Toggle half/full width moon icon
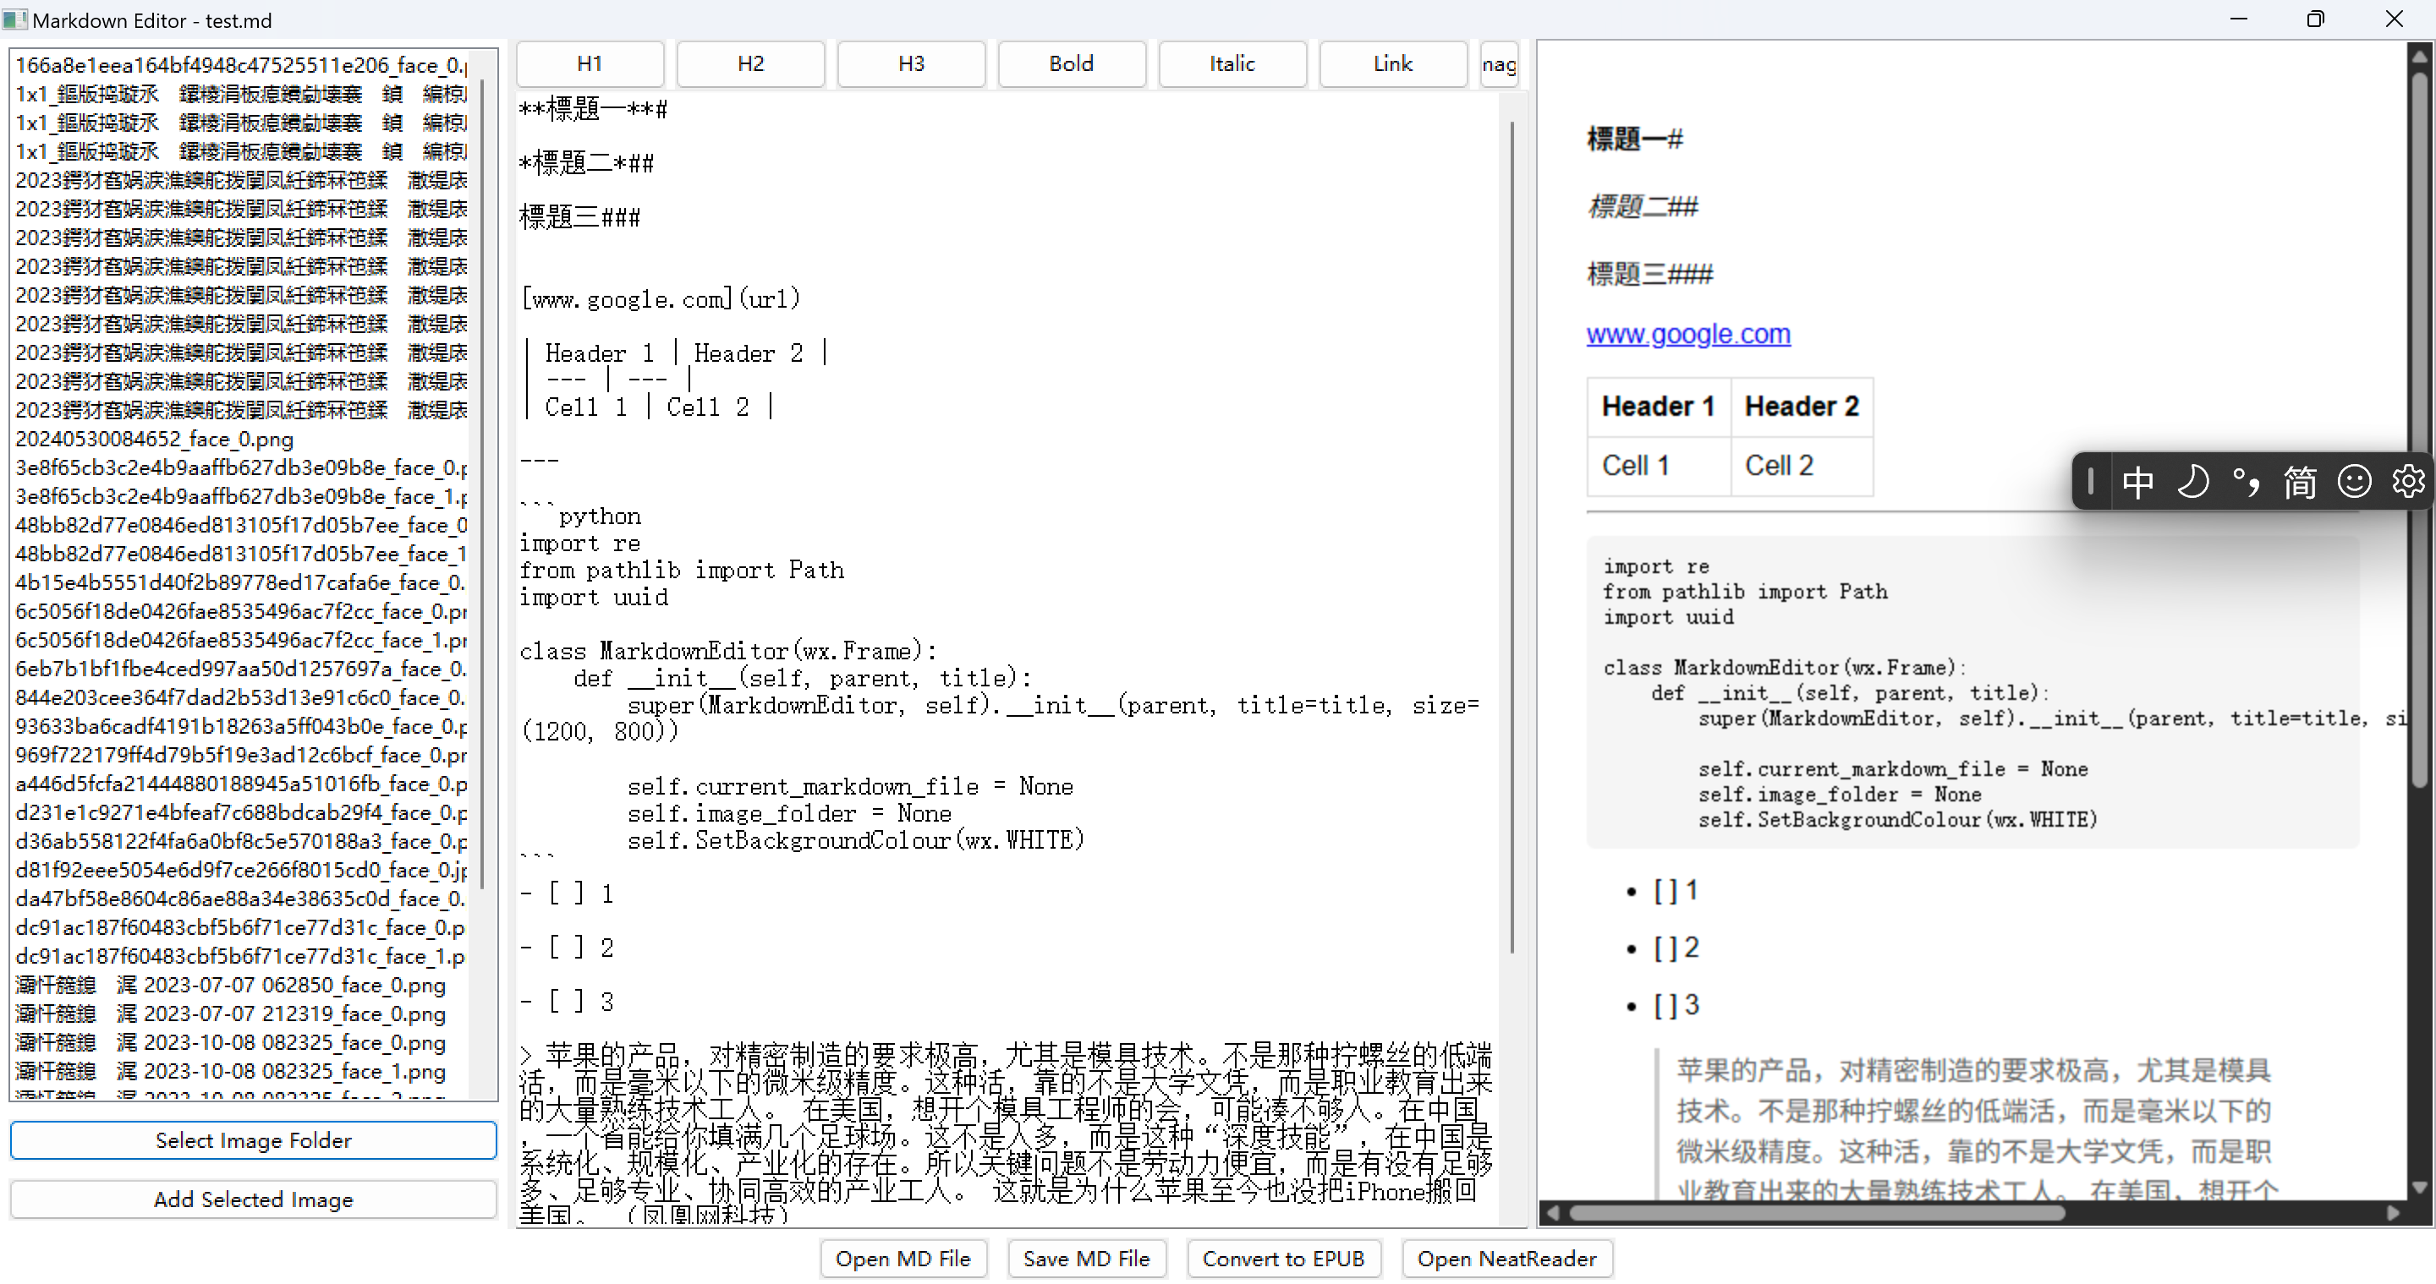 tap(2193, 482)
